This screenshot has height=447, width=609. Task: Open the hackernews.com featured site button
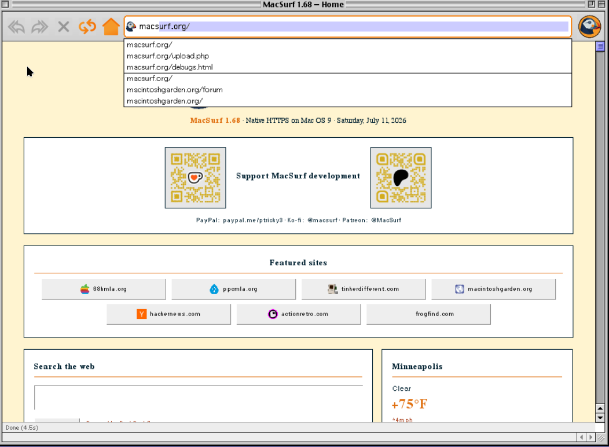(168, 314)
